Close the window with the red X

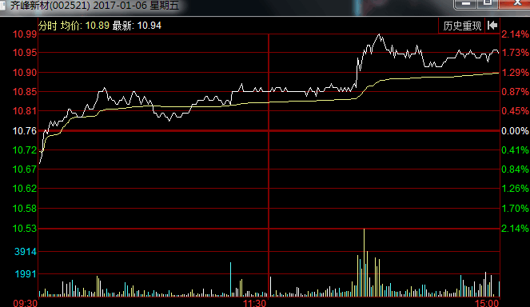(x=516, y=3)
